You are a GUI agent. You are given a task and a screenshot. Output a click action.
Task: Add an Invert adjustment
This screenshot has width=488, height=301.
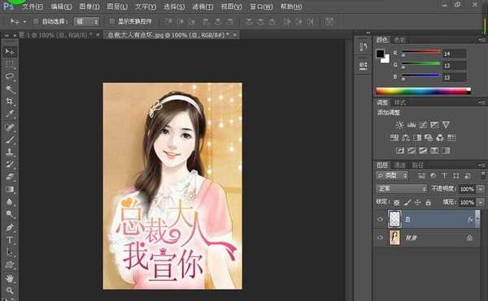click(x=400, y=151)
